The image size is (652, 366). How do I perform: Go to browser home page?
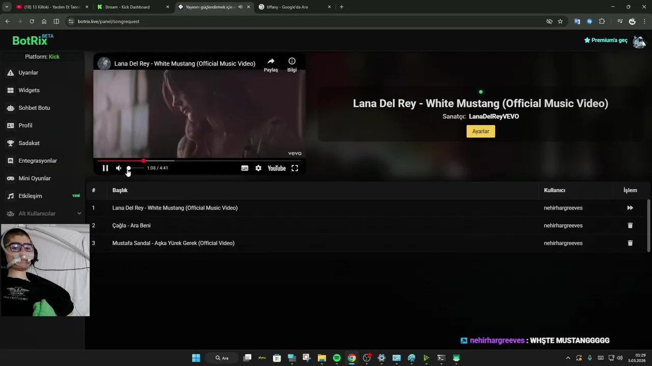(44, 21)
